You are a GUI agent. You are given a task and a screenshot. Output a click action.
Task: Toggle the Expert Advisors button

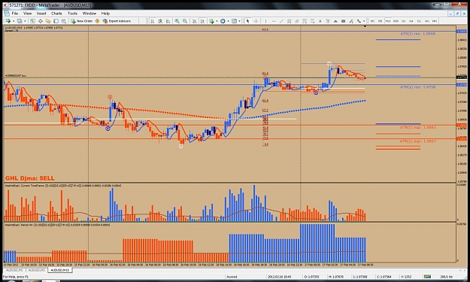click(117, 21)
